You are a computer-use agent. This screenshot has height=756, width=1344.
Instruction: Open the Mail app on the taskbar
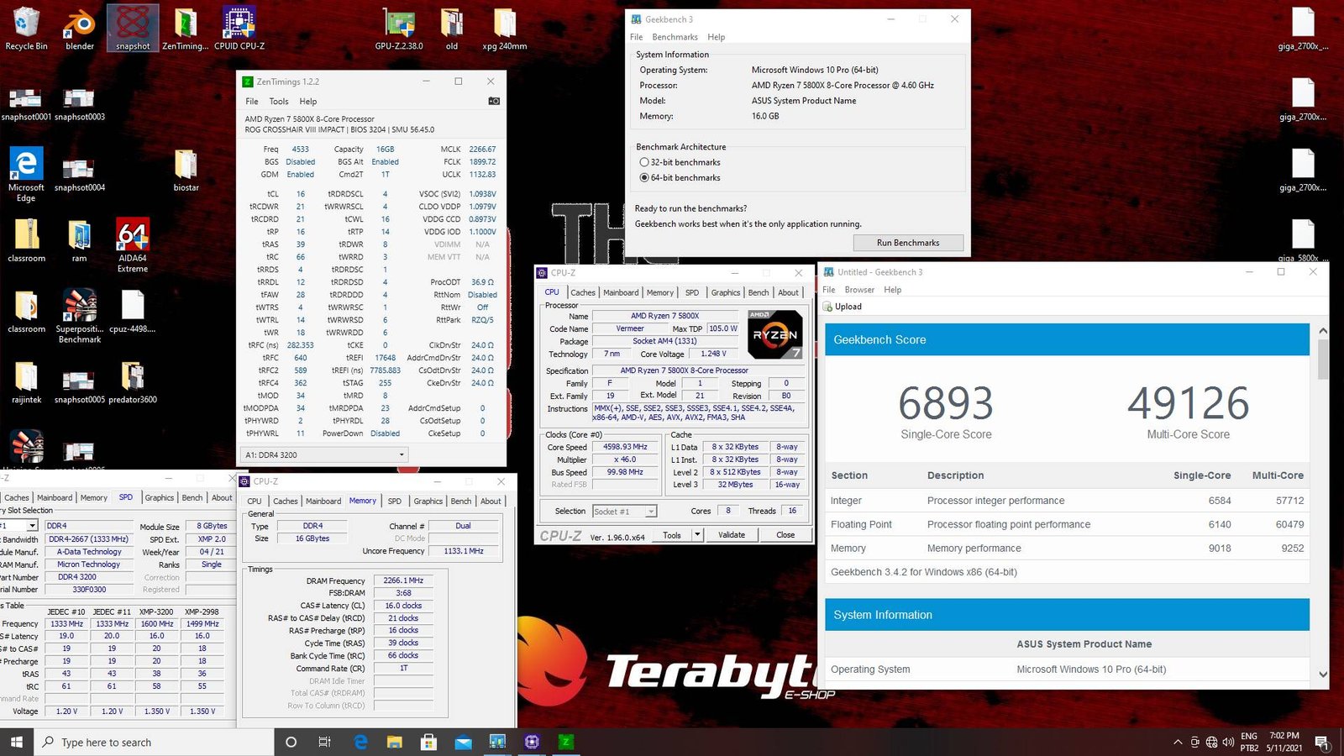click(x=464, y=742)
